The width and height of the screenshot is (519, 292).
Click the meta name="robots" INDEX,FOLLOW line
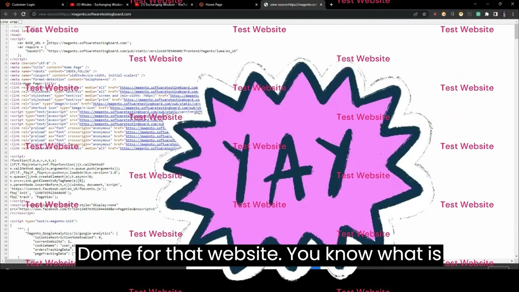pyautogui.click(x=54, y=71)
